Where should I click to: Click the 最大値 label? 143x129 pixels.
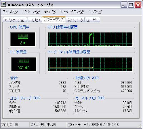15,111
